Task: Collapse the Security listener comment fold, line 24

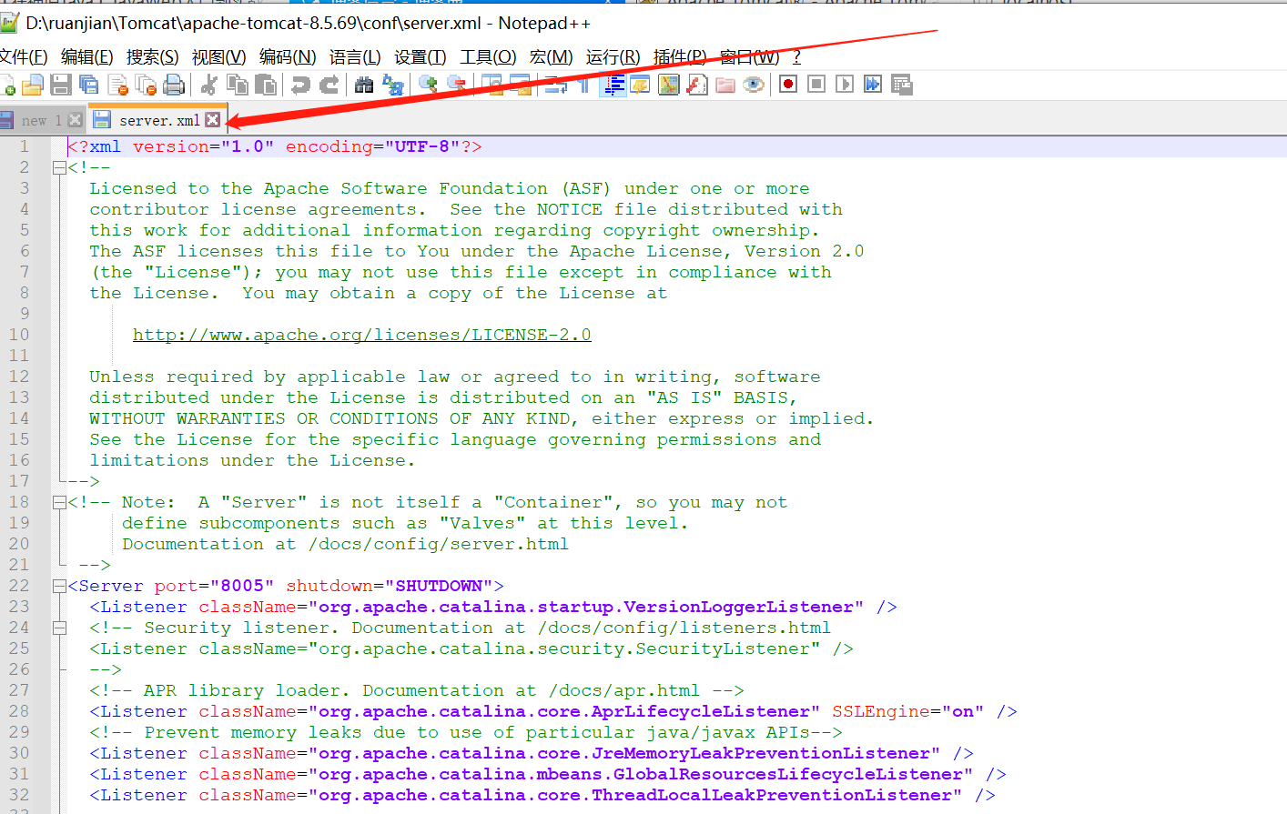Action: point(59,628)
